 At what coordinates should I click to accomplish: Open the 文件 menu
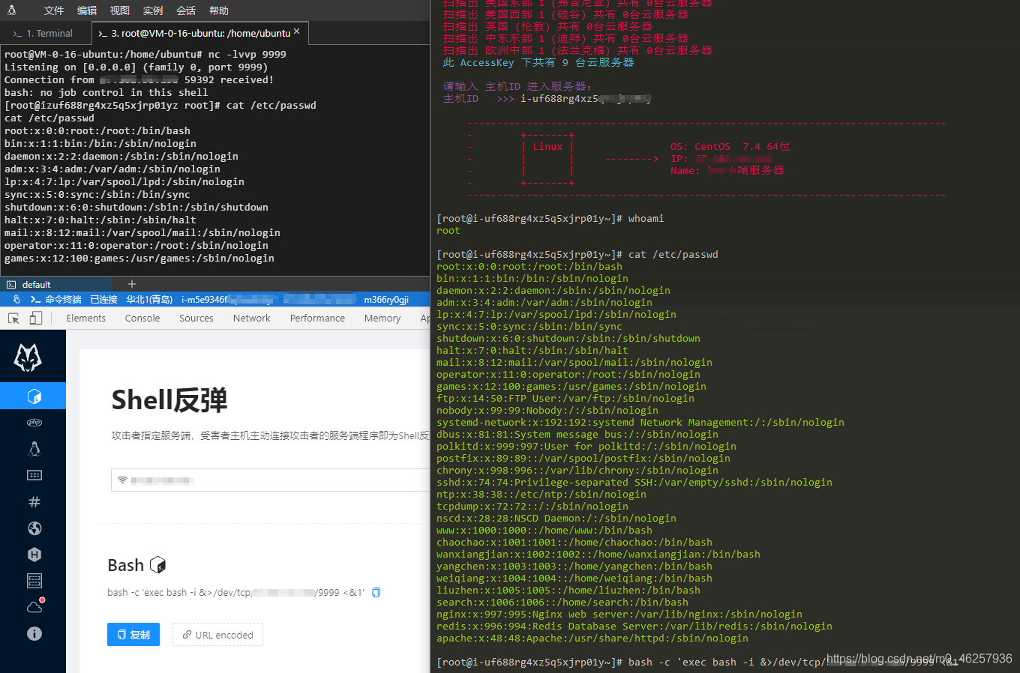point(53,10)
